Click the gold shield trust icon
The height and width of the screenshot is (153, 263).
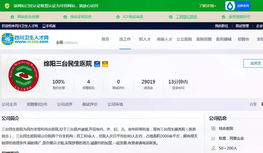click(7, 6)
